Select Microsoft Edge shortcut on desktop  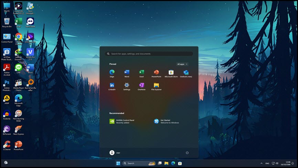coord(19,101)
